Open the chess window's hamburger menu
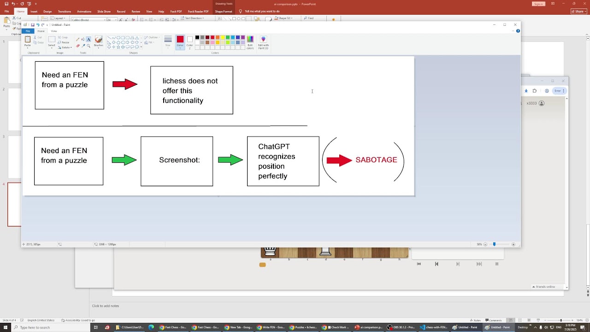 (496, 264)
